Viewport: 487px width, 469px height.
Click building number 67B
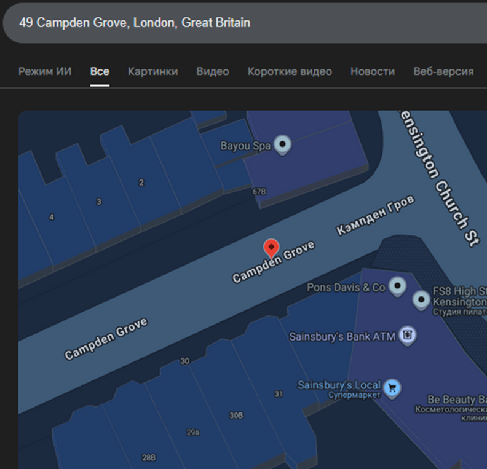click(259, 192)
